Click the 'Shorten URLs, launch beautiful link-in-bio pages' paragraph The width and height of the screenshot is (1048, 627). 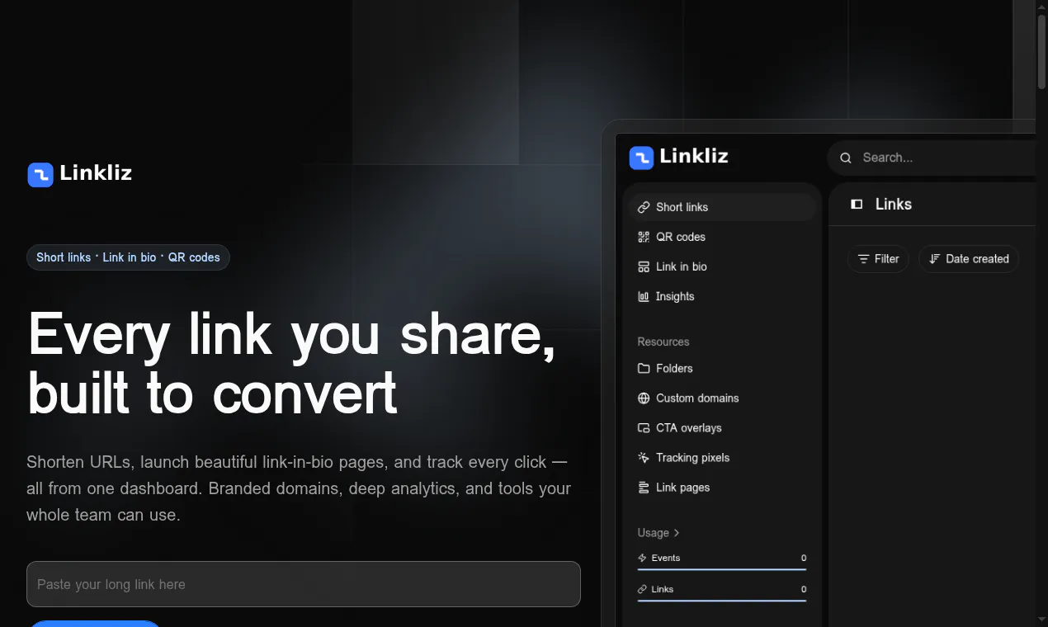[x=299, y=488]
